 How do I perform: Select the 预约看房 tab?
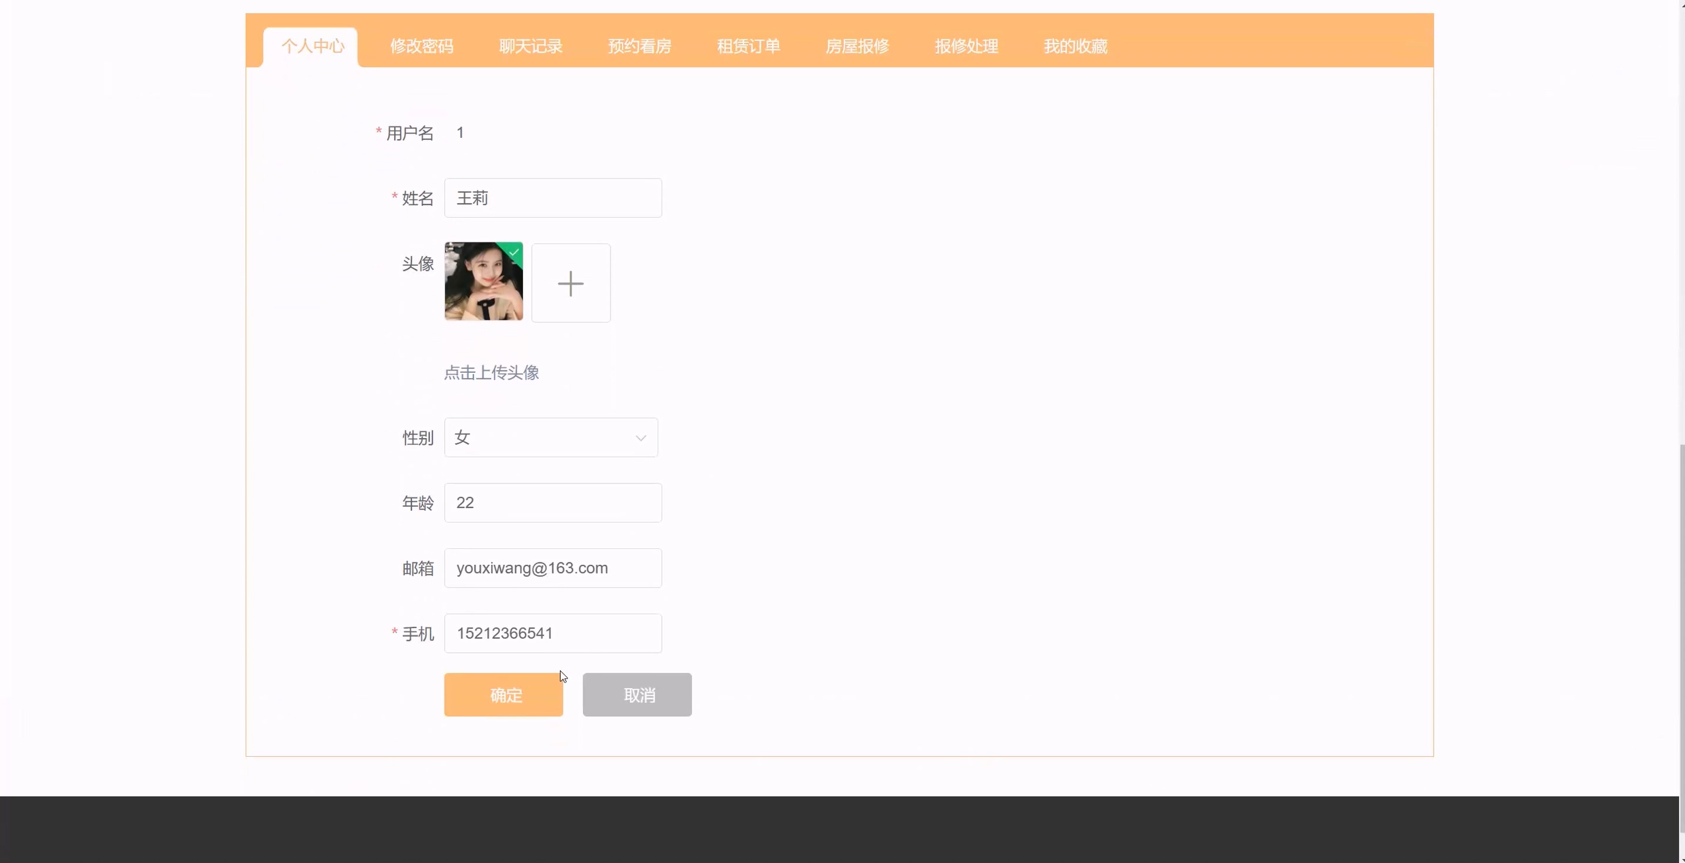tap(639, 46)
